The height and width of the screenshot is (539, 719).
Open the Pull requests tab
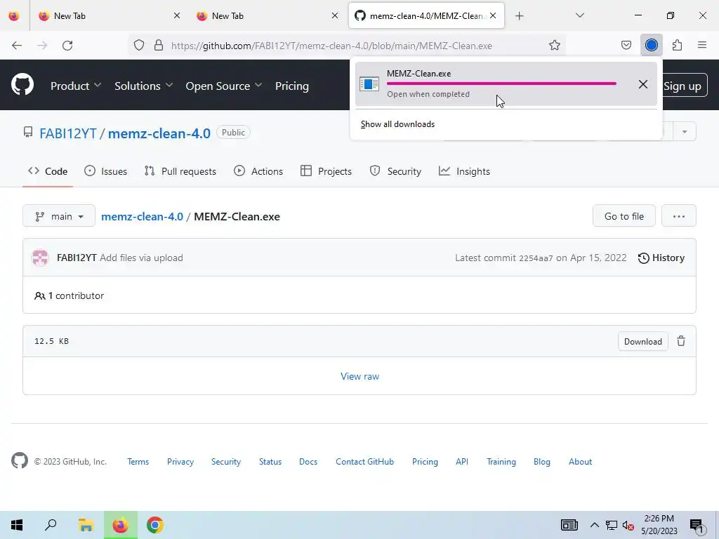tap(180, 171)
